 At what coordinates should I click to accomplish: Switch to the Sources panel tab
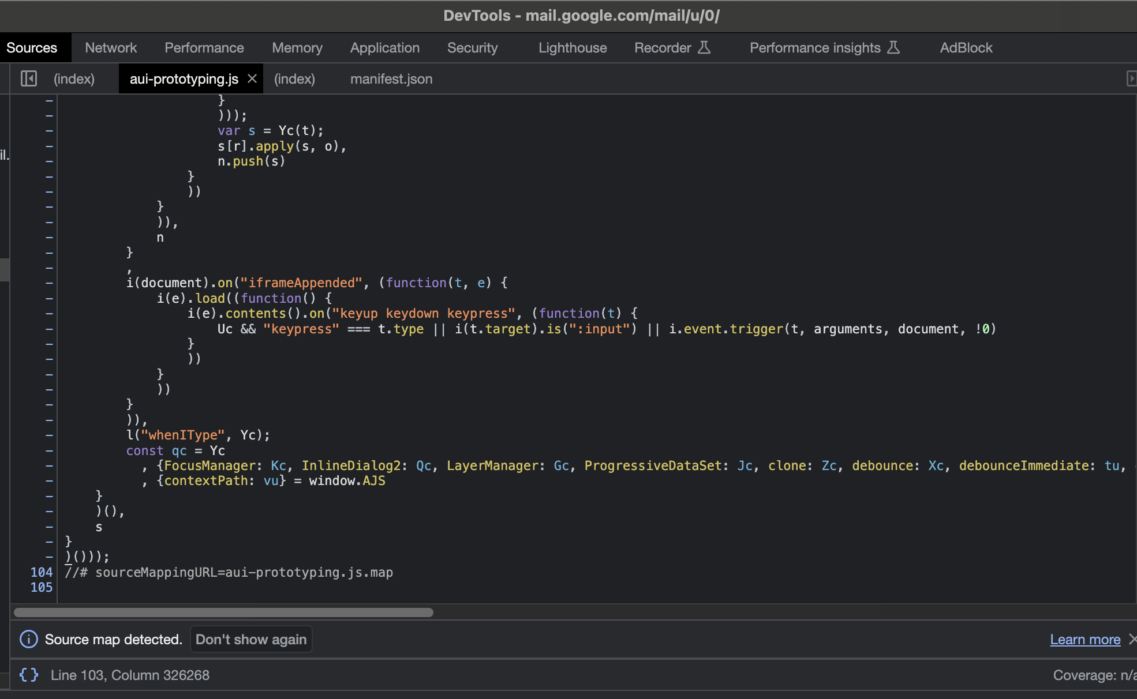pos(32,48)
